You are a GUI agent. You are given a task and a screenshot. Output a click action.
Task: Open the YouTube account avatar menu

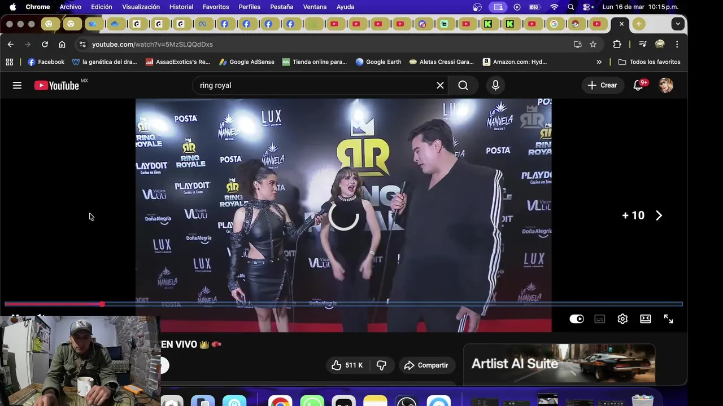(666, 85)
